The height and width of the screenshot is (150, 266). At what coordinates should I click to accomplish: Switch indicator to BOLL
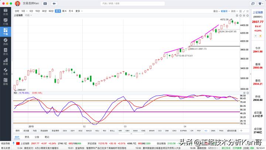point(112,131)
